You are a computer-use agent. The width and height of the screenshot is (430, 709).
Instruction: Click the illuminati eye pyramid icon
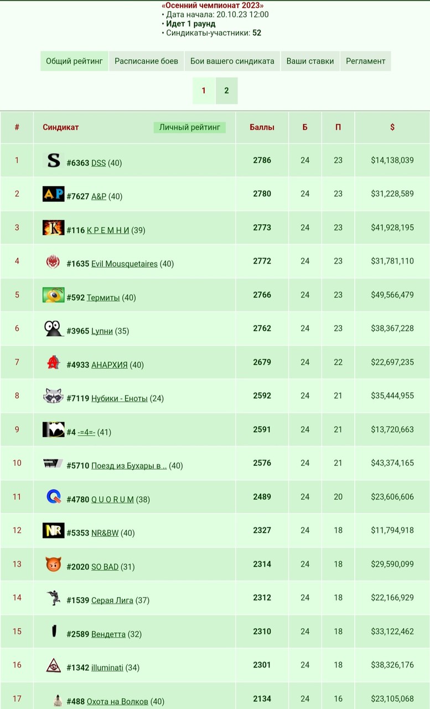coord(54,665)
